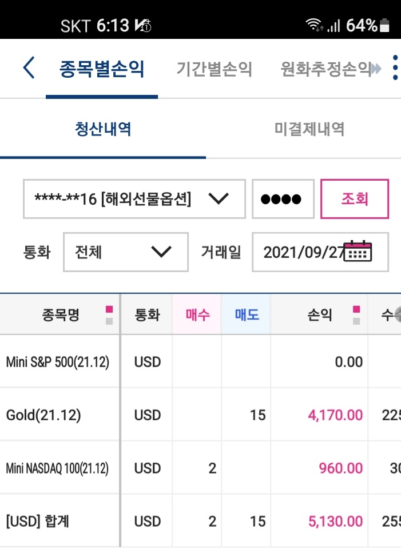
Task: Select the Gold(21.12) row
Action: pos(200,415)
